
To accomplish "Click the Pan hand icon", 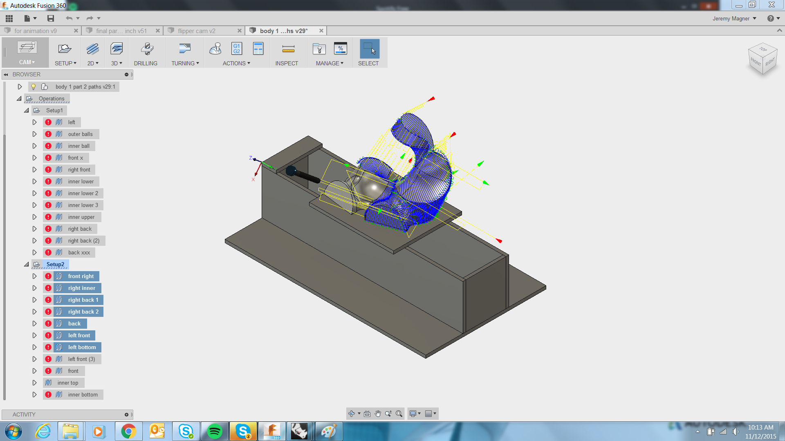I will click(x=378, y=414).
